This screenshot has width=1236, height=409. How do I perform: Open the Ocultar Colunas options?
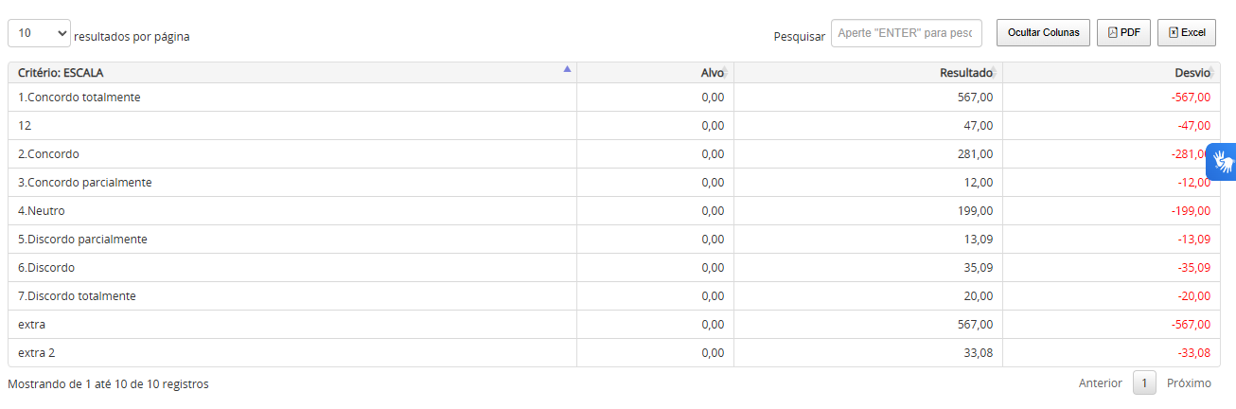tap(1043, 32)
